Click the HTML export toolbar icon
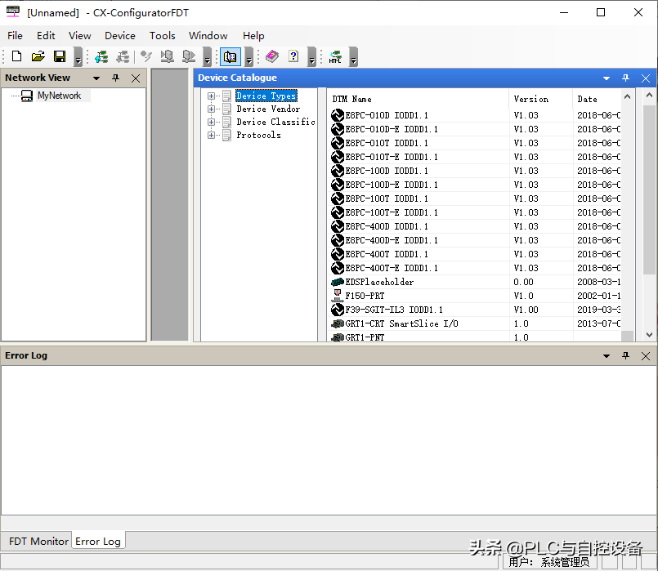Image resolution: width=658 pixels, height=571 pixels. 335,57
